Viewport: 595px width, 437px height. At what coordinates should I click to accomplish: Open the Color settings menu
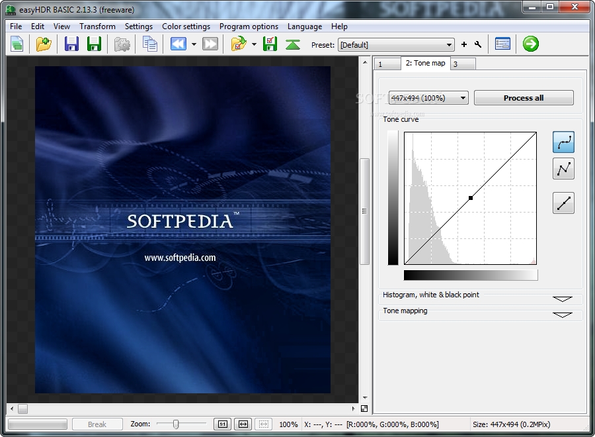186,26
